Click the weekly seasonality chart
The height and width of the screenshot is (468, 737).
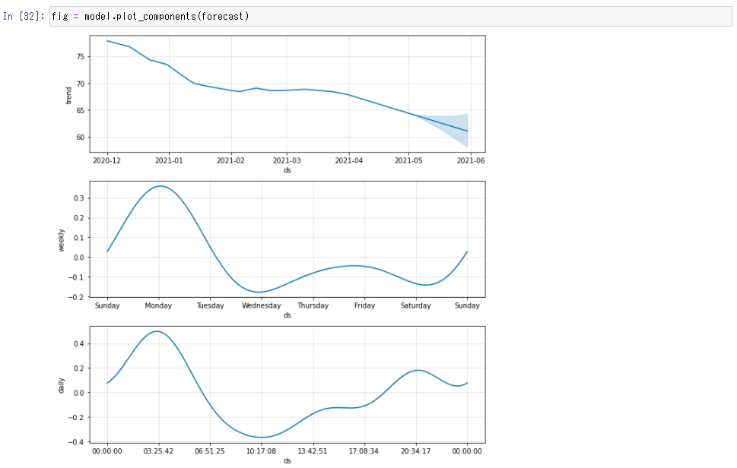pos(287,239)
